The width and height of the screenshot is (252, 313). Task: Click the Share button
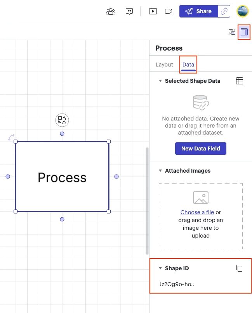tap(198, 11)
